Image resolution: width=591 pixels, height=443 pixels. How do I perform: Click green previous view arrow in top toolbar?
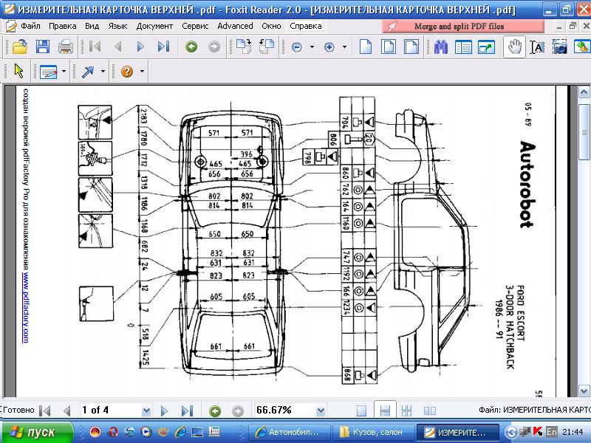tap(191, 47)
